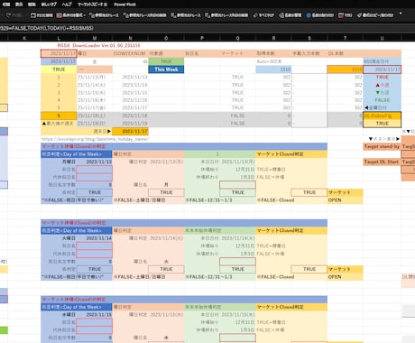Select the green TRUE cell above This Week

[x=166, y=61]
